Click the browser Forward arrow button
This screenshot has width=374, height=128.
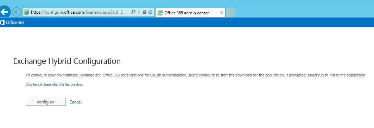pyautogui.click(x=17, y=12)
